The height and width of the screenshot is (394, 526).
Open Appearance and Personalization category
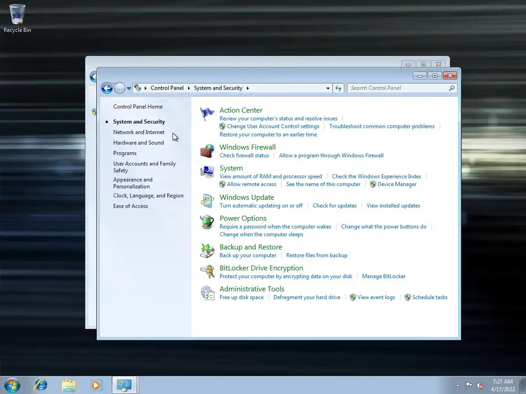tap(132, 183)
